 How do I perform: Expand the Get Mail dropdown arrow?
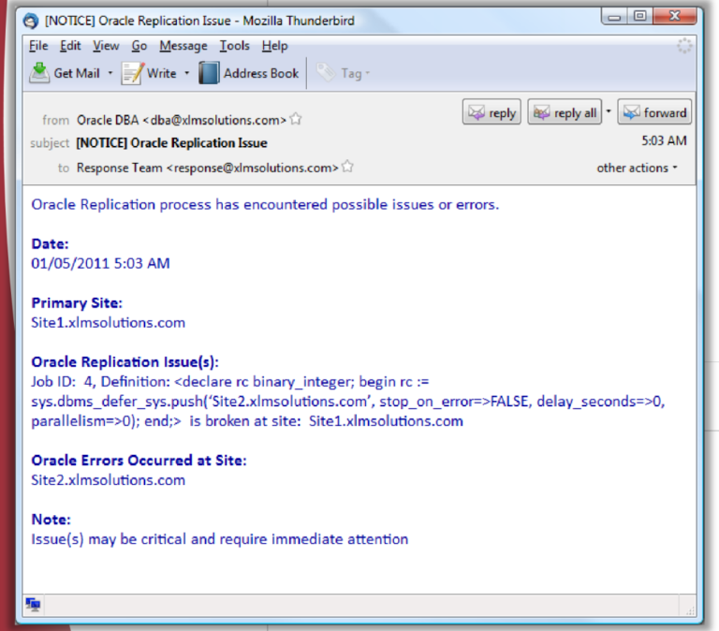110,73
